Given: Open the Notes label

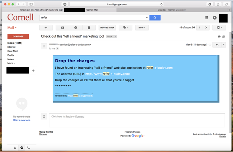Looking at the screenshot, I should coord(11,59).
